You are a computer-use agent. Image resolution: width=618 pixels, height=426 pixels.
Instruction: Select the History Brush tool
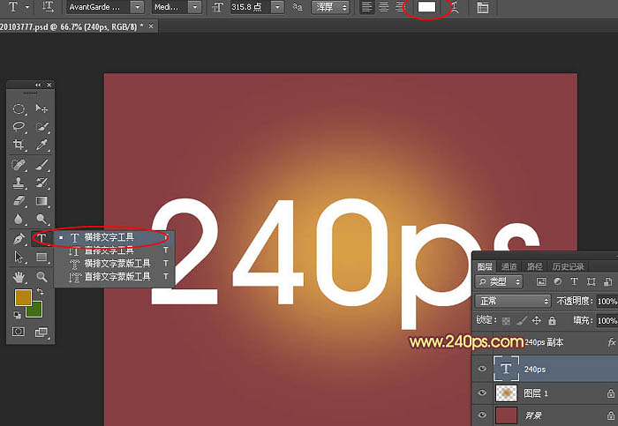(x=41, y=183)
